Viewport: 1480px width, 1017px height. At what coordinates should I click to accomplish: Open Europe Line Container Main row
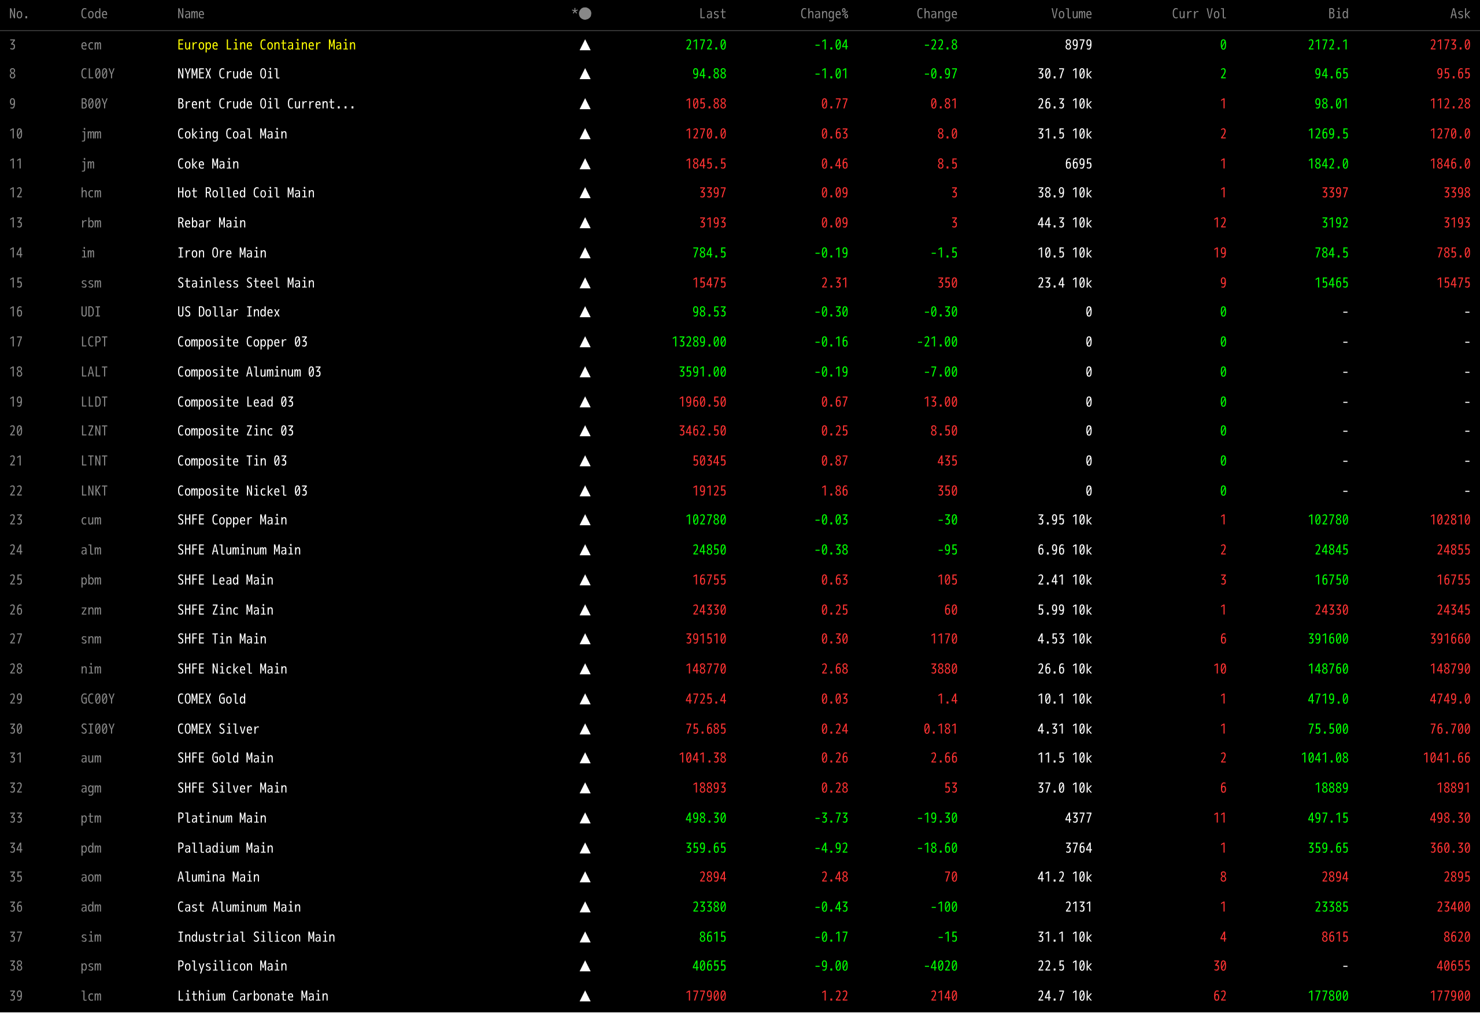pos(267,45)
